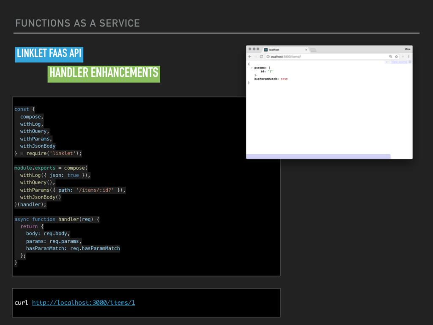This screenshot has width=433, height=325.
Task: Click the localhost tab favicon
Action: (x=266, y=50)
